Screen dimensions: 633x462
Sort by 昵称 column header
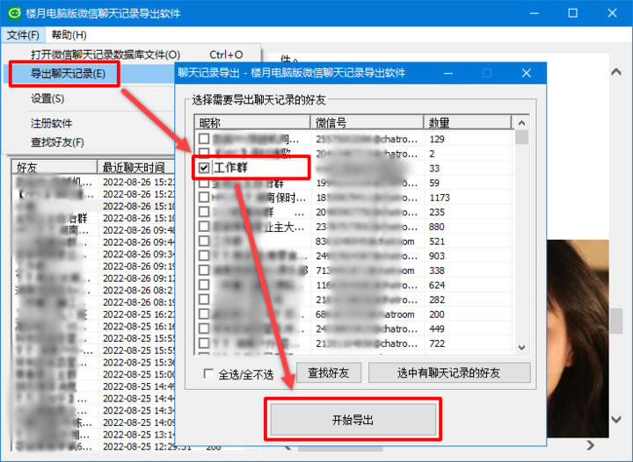(x=252, y=123)
